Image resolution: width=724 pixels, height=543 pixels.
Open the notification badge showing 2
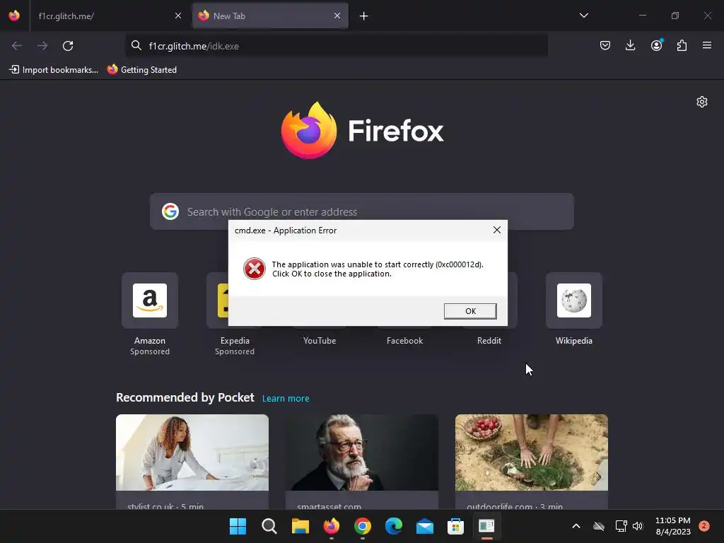(703, 526)
